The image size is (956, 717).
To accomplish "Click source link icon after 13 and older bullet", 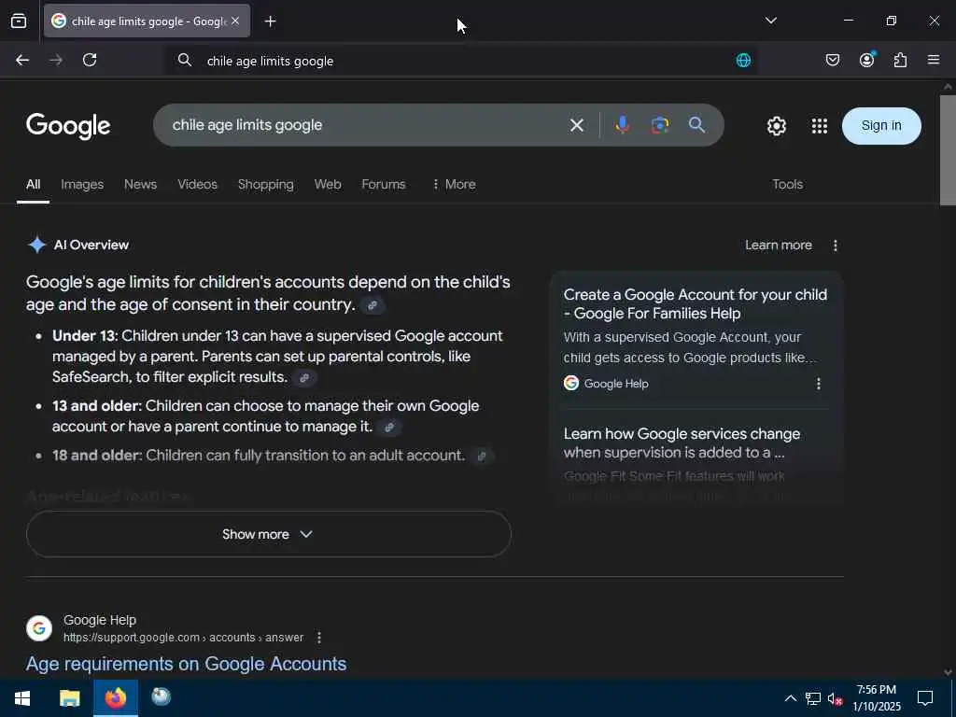I will 389,428.
